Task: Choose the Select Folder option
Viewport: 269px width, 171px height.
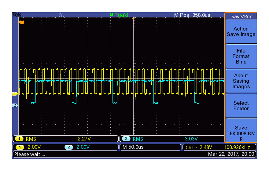Action: point(241,106)
